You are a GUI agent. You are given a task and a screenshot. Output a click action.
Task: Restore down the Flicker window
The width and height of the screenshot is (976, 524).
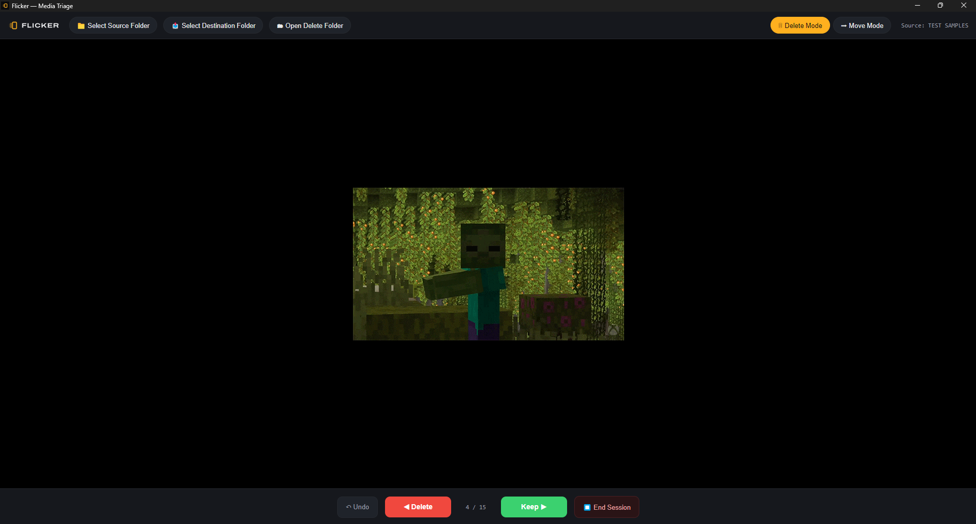pyautogui.click(x=940, y=6)
